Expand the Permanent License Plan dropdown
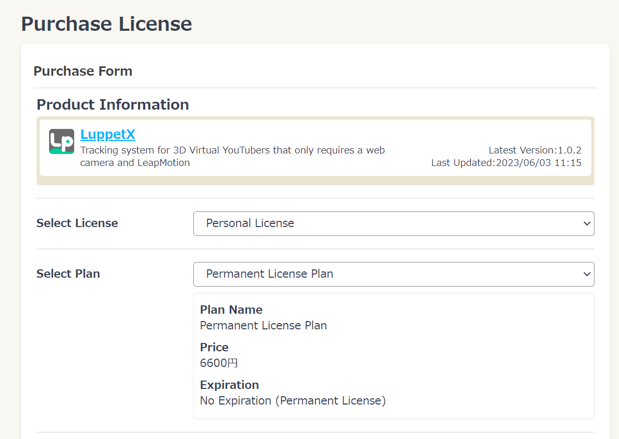 point(393,274)
